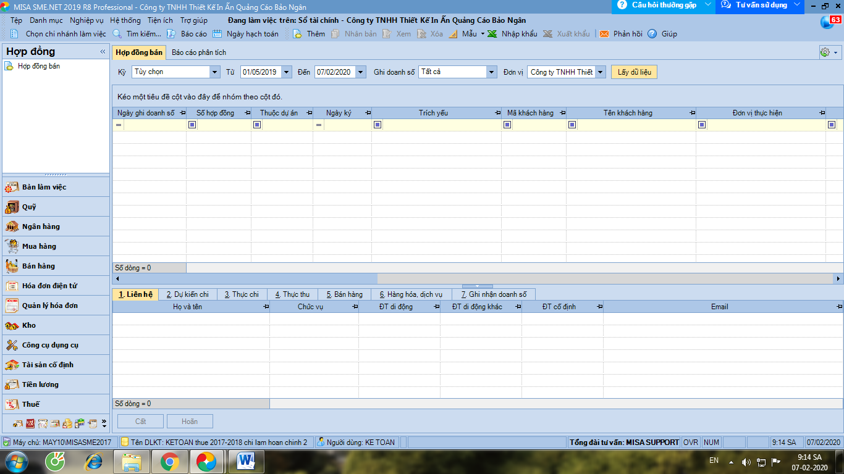The width and height of the screenshot is (844, 474).
Task: Toggle filter box under Số hợp đồng column
Action: coord(192,125)
